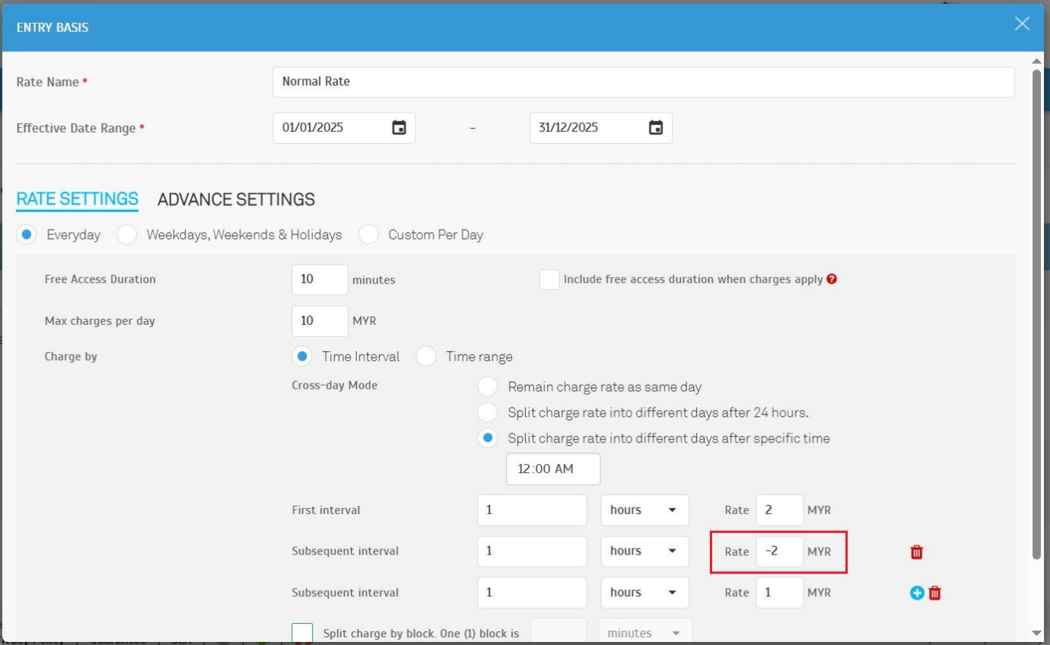Open the start date calendar picker
1050x645 pixels.
point(399,128)
